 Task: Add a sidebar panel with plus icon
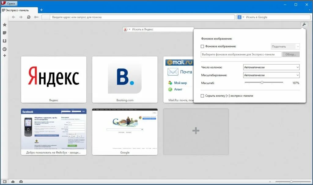point(5,56)
